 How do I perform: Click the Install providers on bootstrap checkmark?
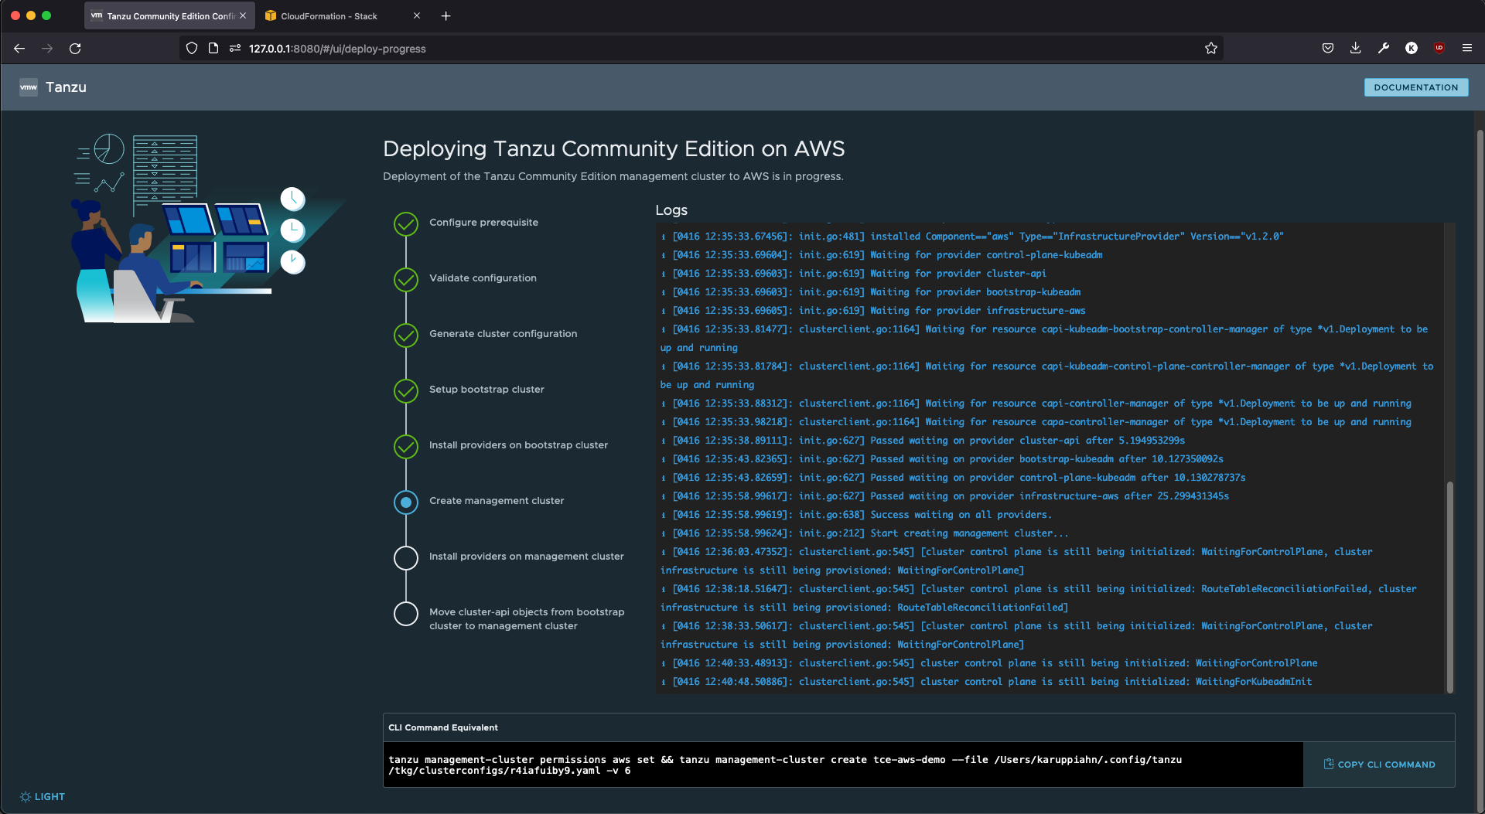pyautogui.click(x=406, y=447)
